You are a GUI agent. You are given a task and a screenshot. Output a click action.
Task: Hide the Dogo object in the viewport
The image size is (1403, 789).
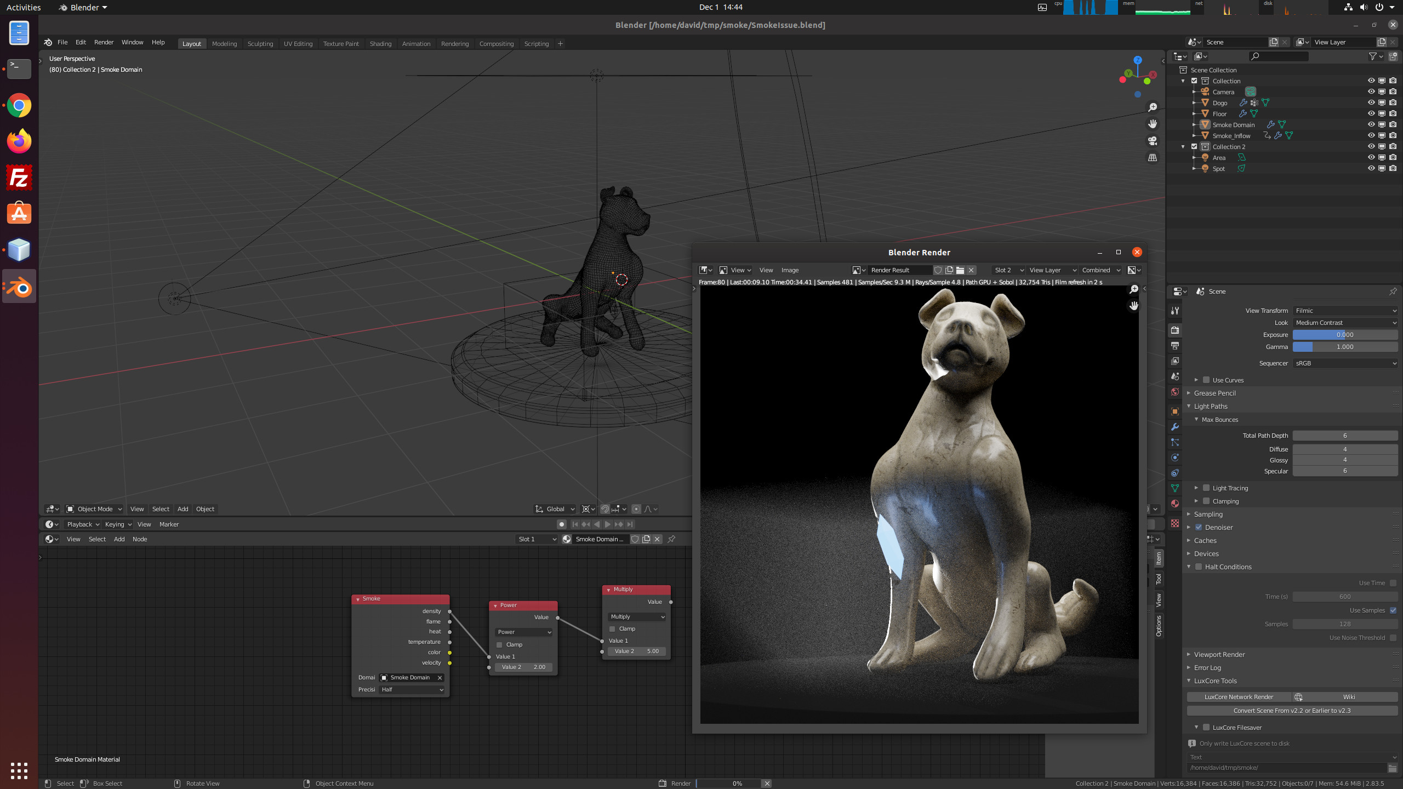click(x=1371, y=102)
